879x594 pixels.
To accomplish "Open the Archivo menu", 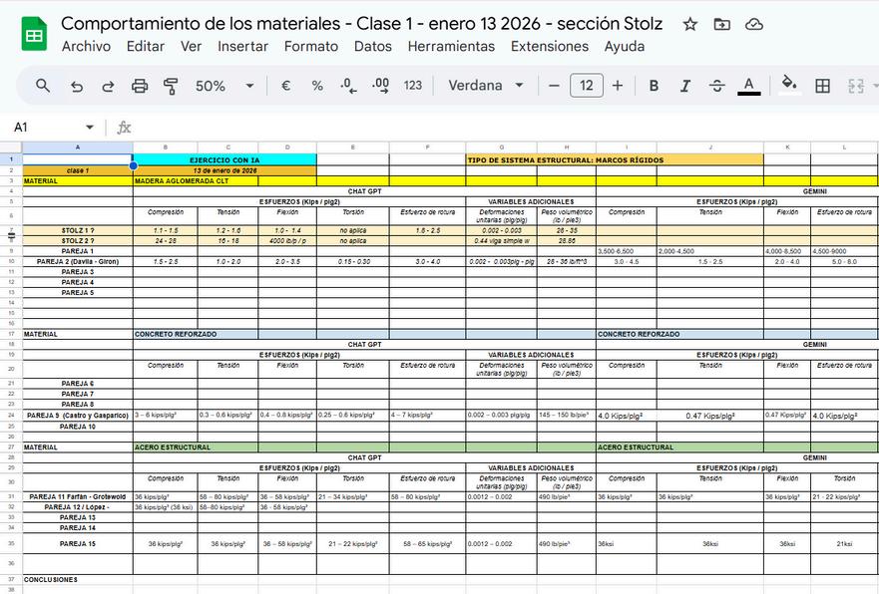I will (x=87, y=47).
